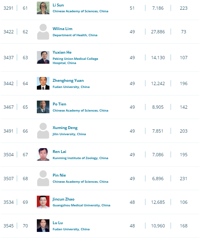
Task: Click Zhenghong Yuan's profile photo
Action: click(43, 83)
